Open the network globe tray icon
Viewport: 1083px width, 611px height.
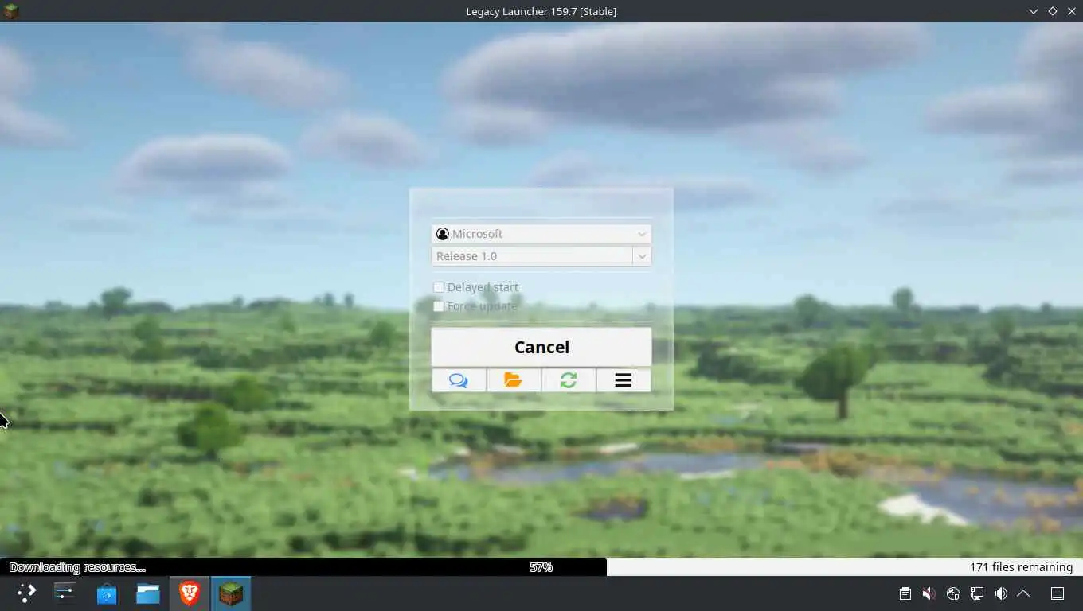[952, 593]
